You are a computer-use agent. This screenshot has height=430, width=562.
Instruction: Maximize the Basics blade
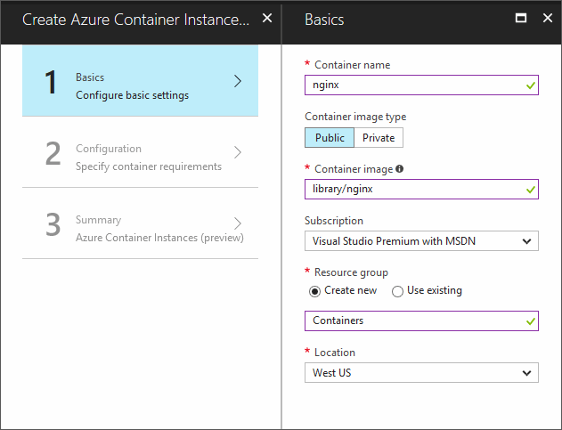[521, 19]
